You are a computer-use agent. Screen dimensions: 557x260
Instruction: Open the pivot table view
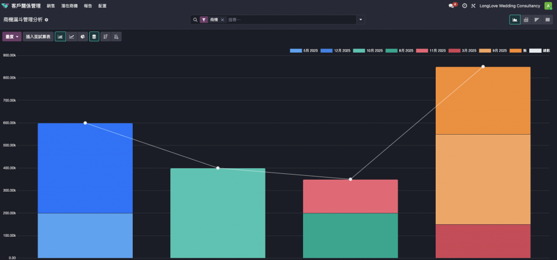(x=526, y=20)
